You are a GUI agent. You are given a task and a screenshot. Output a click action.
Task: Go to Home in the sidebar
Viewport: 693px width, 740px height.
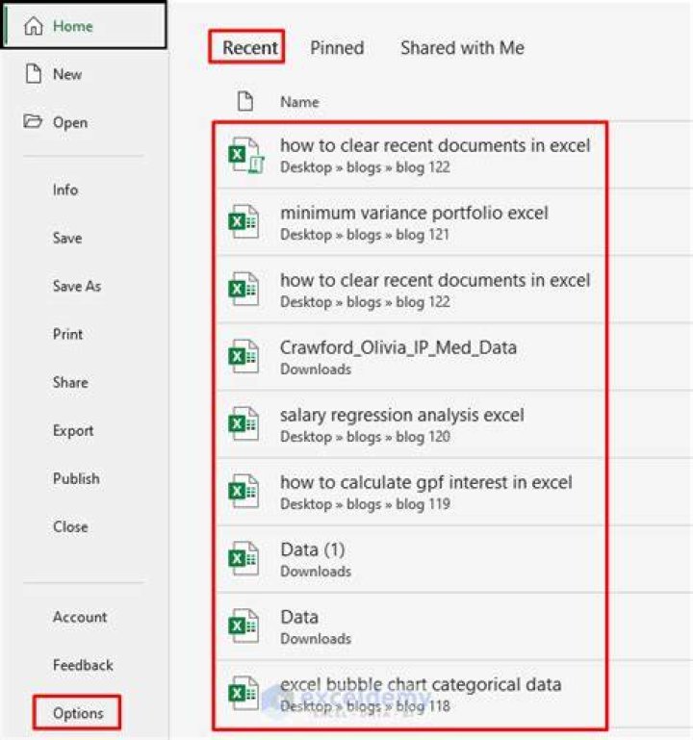(84, 25)
